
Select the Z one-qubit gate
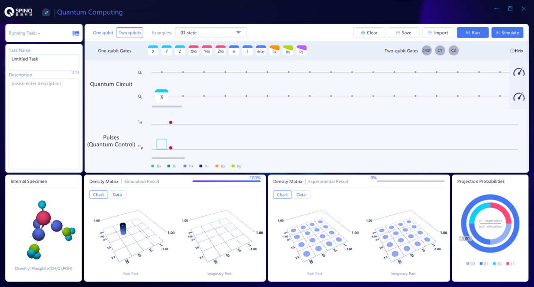tap(180, 50)
